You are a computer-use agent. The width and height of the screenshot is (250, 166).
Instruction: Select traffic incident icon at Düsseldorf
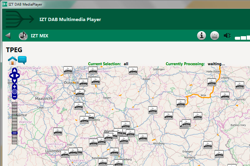[83, 83]
